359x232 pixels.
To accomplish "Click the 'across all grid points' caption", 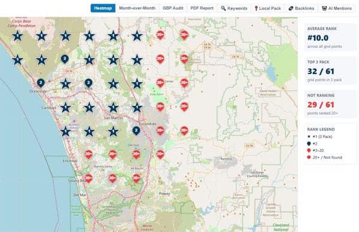I will (325, 47).
